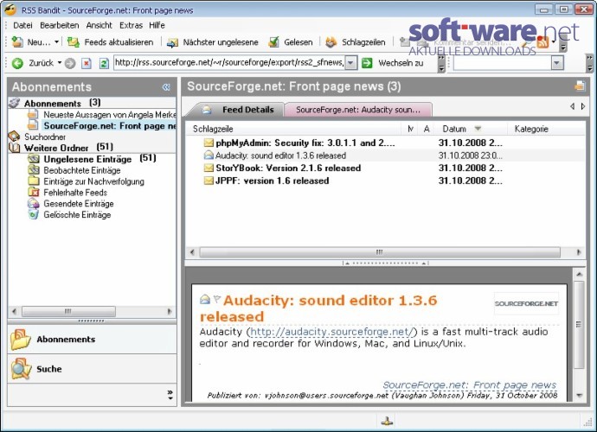Open the Bearbeiten menu
This screenshot has width=597, height=432.
pos(60,25)
